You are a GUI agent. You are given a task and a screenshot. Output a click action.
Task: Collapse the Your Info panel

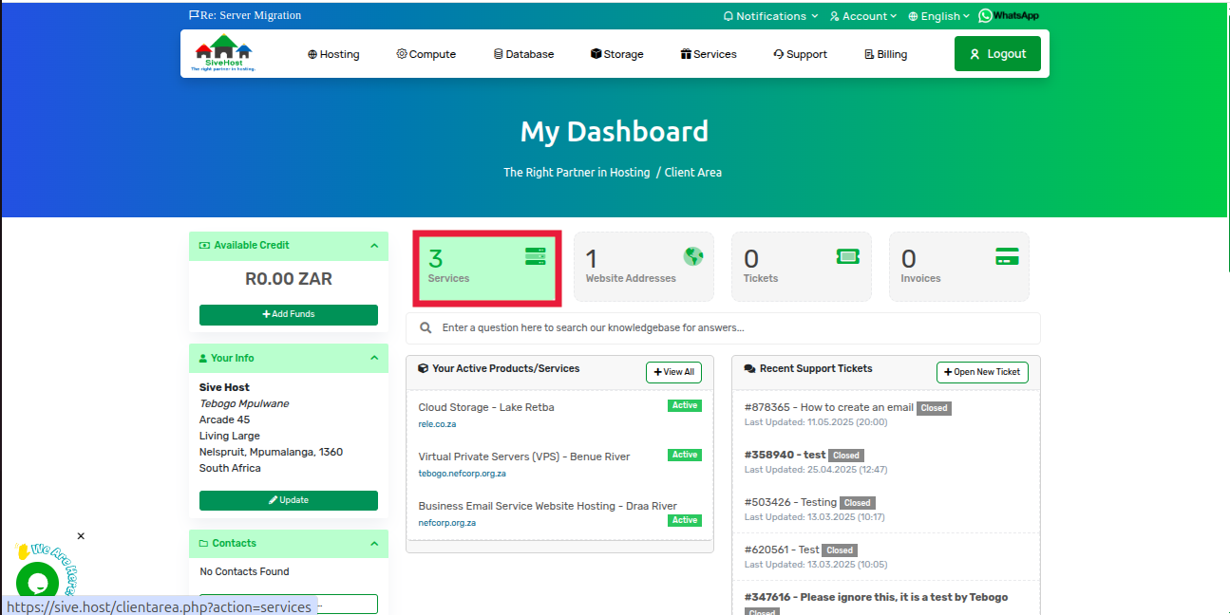374,358
